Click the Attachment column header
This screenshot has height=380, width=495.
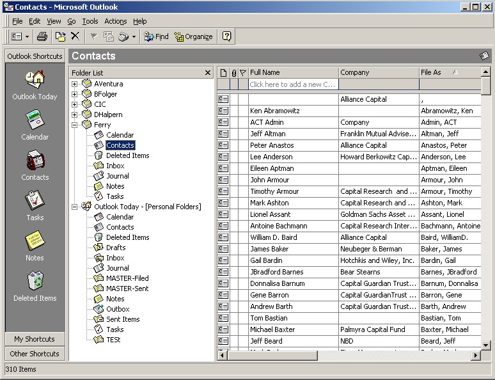[234, 73]
